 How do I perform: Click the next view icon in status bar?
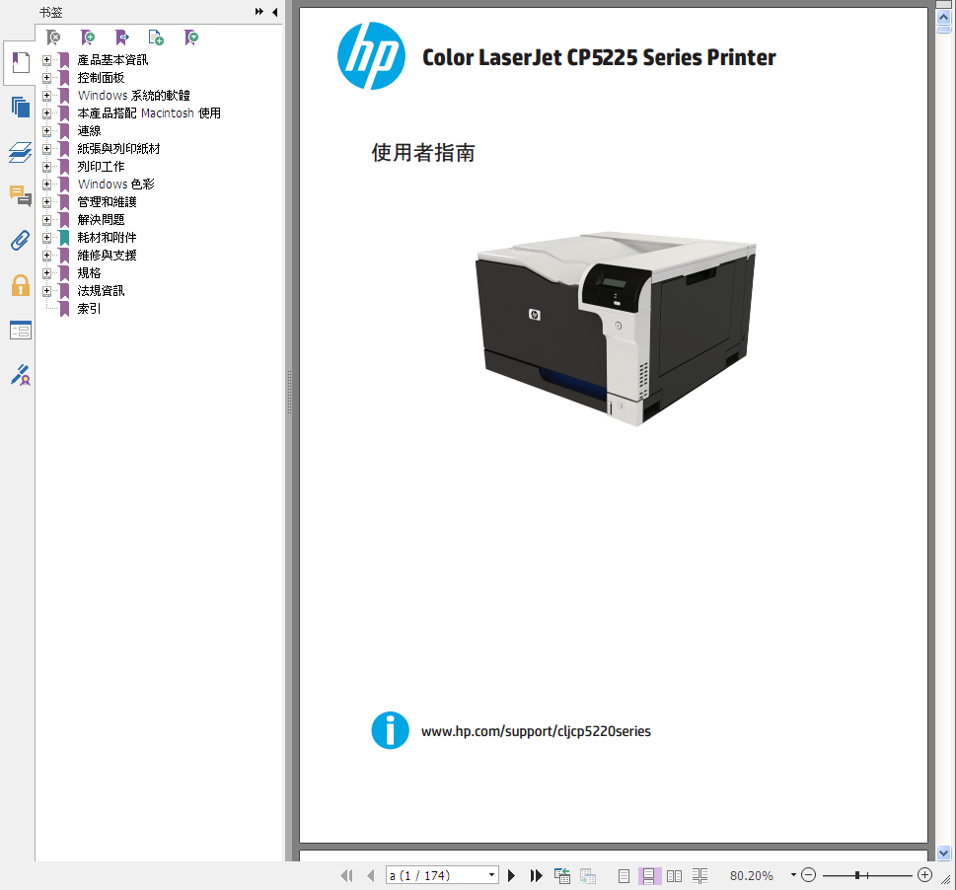[x=588, y=876]
